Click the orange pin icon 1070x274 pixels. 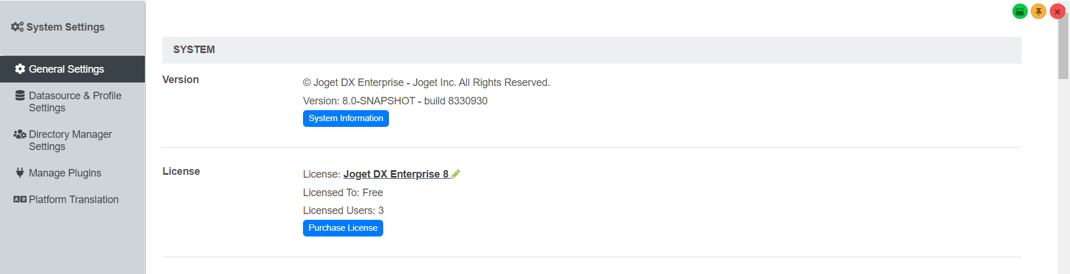click(1038, 12)
